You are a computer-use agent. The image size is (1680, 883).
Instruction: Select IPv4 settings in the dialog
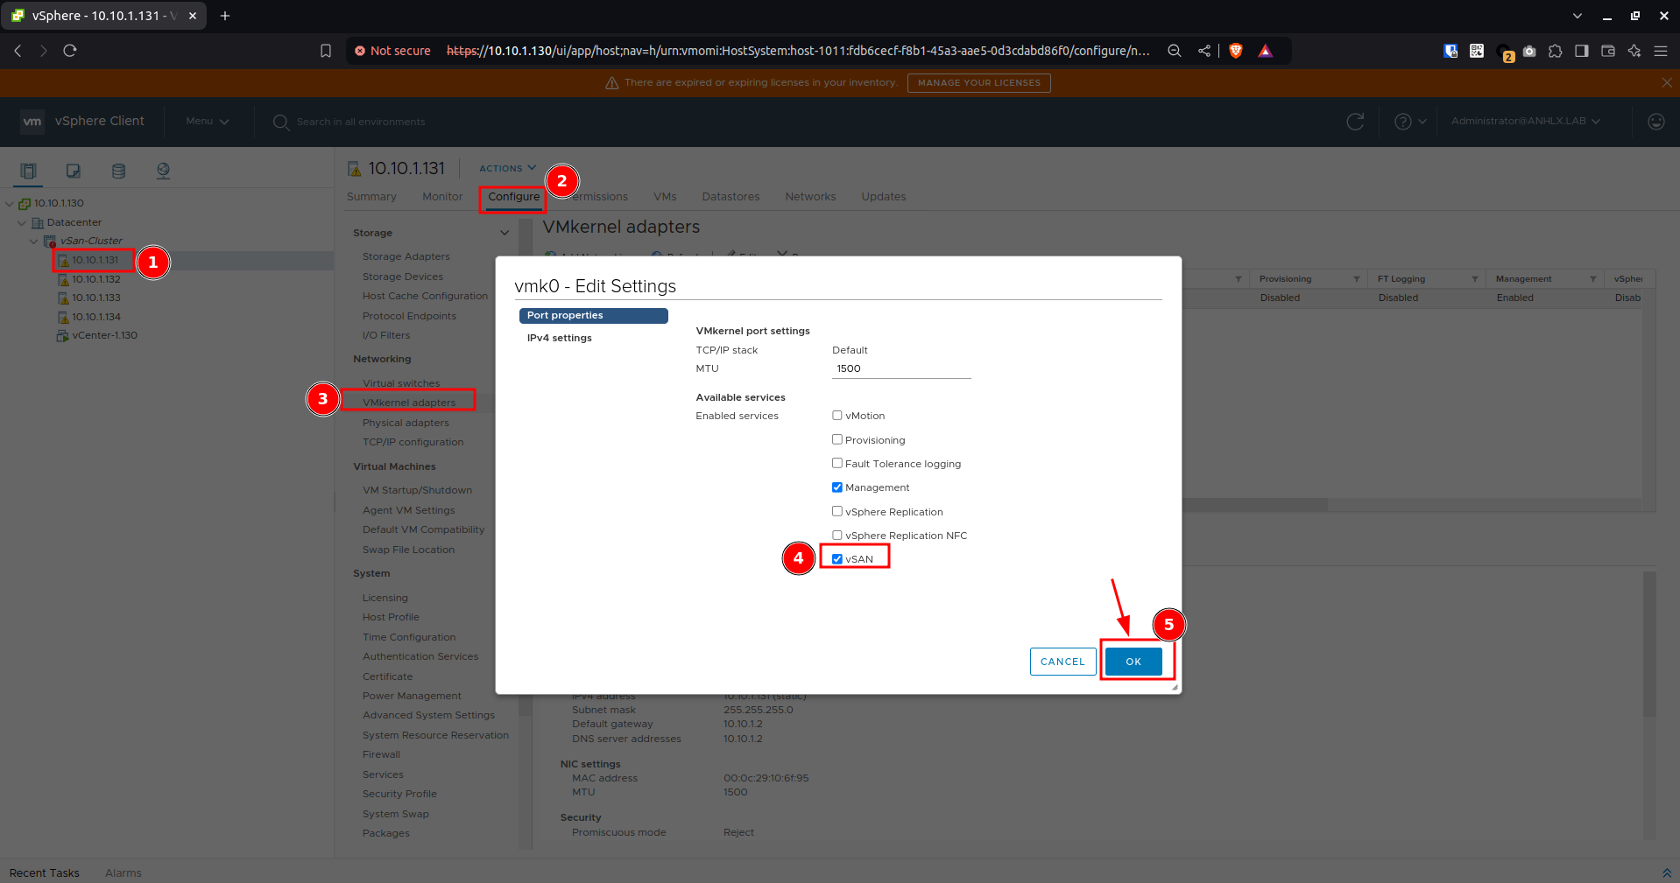[x=559, y=338]
